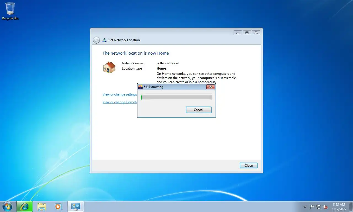Click the Home networks description paragraph
This screenshot has height=212, width=353.
pyautogui.click(x=197, y=78)
